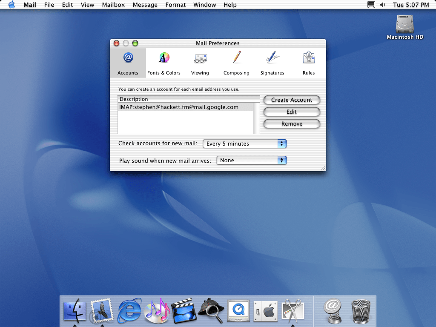436x327 pixels.
Task: Open the Trash in the Dock
Action: pyautogui.click(x=361, y=311)
